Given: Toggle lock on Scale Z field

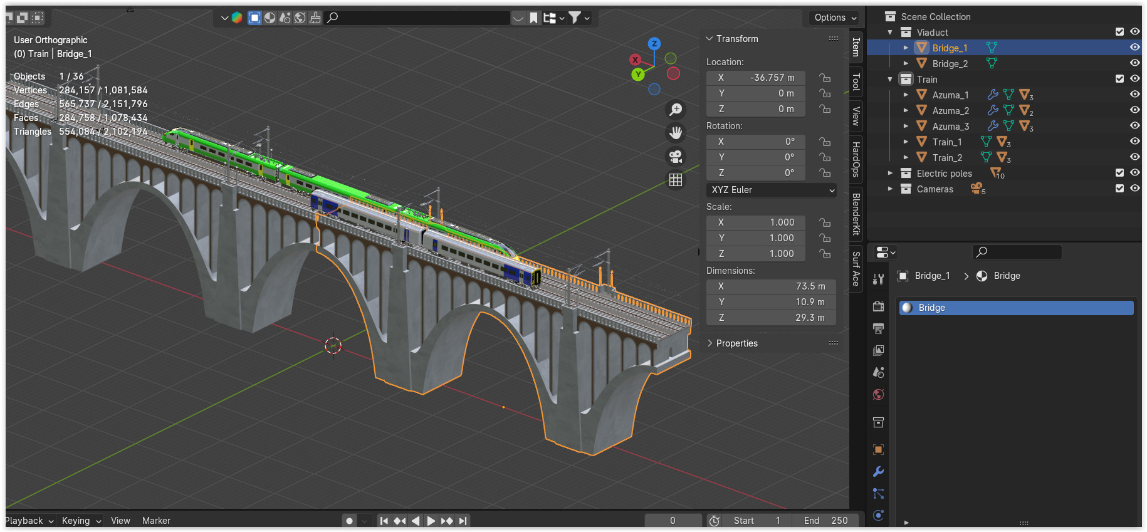Looking at the screenshot, I should coord(825,254).
